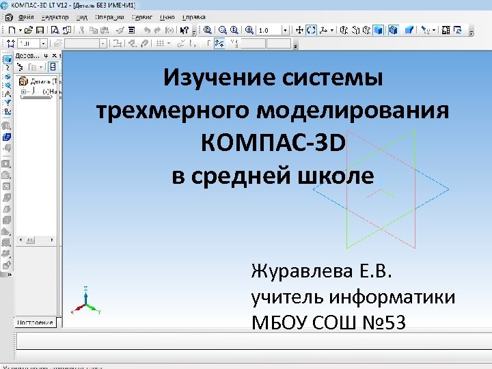492x369 pixels.
Task: Open the Сервис menu
Action: tap(142, 17)
